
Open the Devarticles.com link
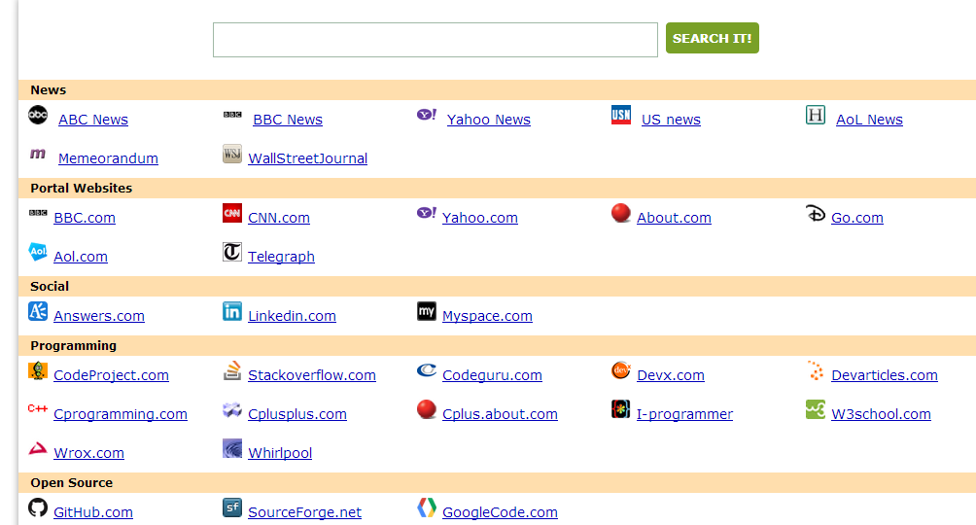tap(885, 375)
